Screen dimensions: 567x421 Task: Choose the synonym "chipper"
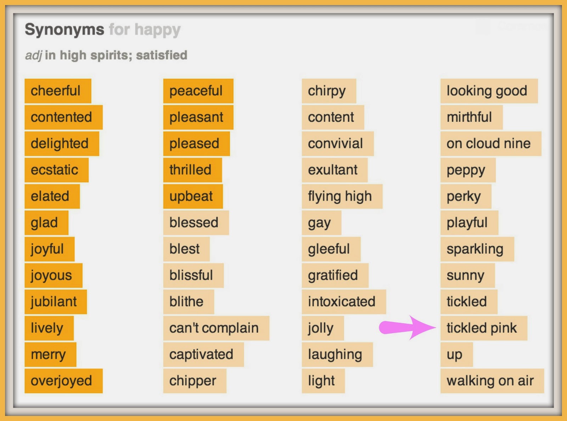point(195,381)
